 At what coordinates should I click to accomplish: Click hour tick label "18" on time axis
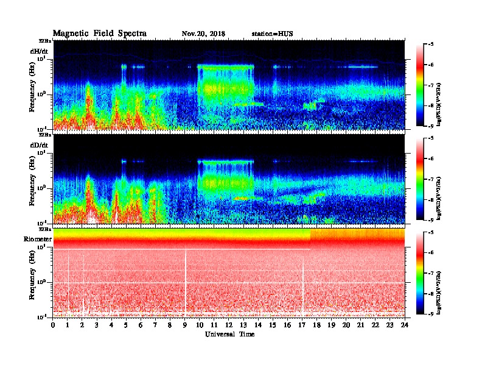point(316,325)
